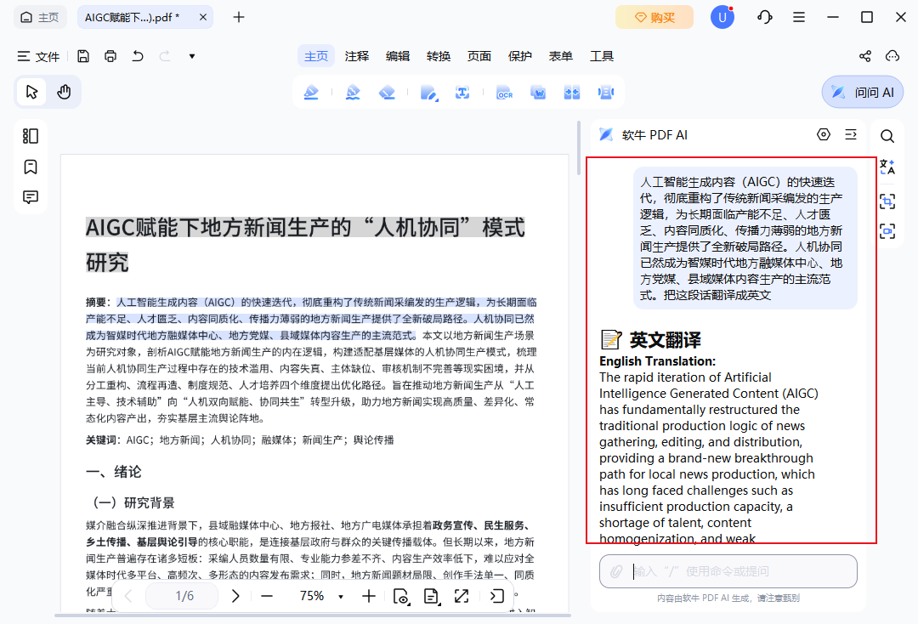The image size is (918, 624).
Task: Click the 一、绪论 section heading
Action: click(x=114, y=472)
